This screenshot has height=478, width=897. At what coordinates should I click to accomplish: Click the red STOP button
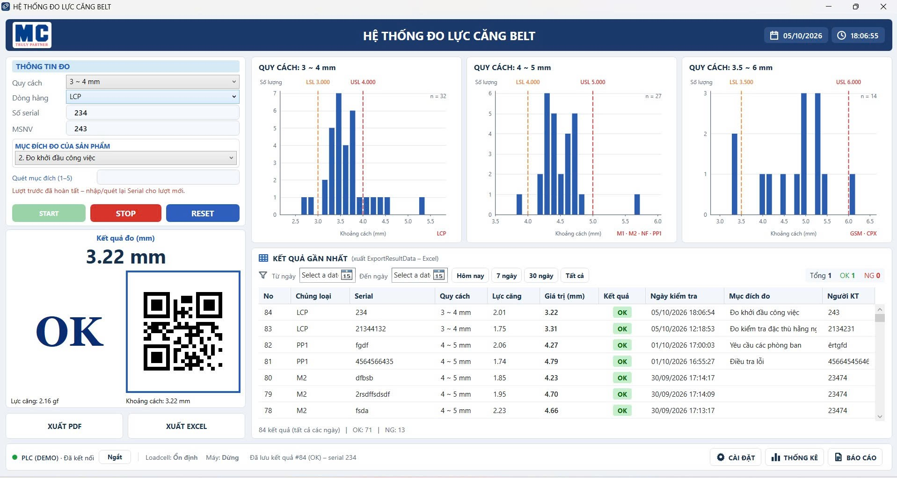[126, 213]
